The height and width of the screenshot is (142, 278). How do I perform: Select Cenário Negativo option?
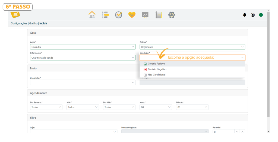[192, 69]
